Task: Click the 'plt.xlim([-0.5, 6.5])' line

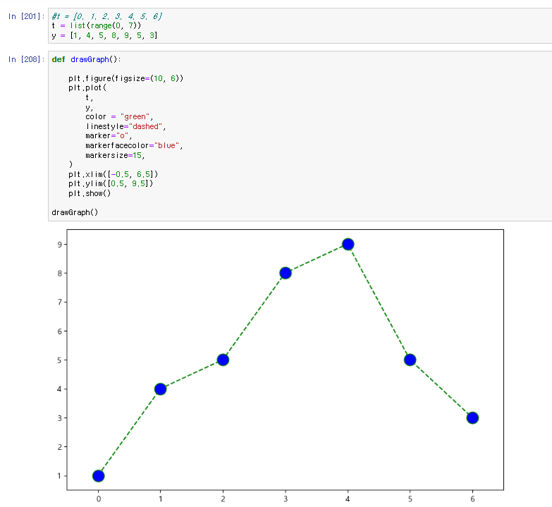Action: coord(113,174)
